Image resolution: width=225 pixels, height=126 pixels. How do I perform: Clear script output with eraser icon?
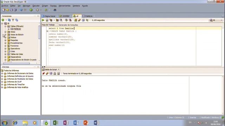47,73
